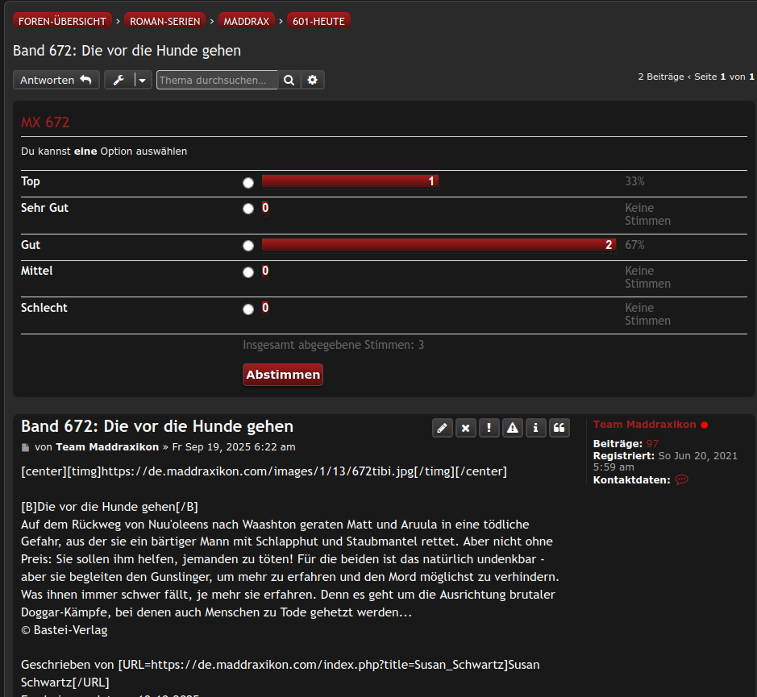This screenshot has width=757, height=697.
Task: Click the report post exclamation icon
Action: (489, 428)
